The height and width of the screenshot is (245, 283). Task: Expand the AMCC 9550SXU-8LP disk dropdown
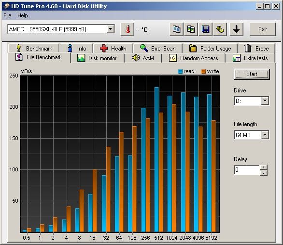point(110,29)
